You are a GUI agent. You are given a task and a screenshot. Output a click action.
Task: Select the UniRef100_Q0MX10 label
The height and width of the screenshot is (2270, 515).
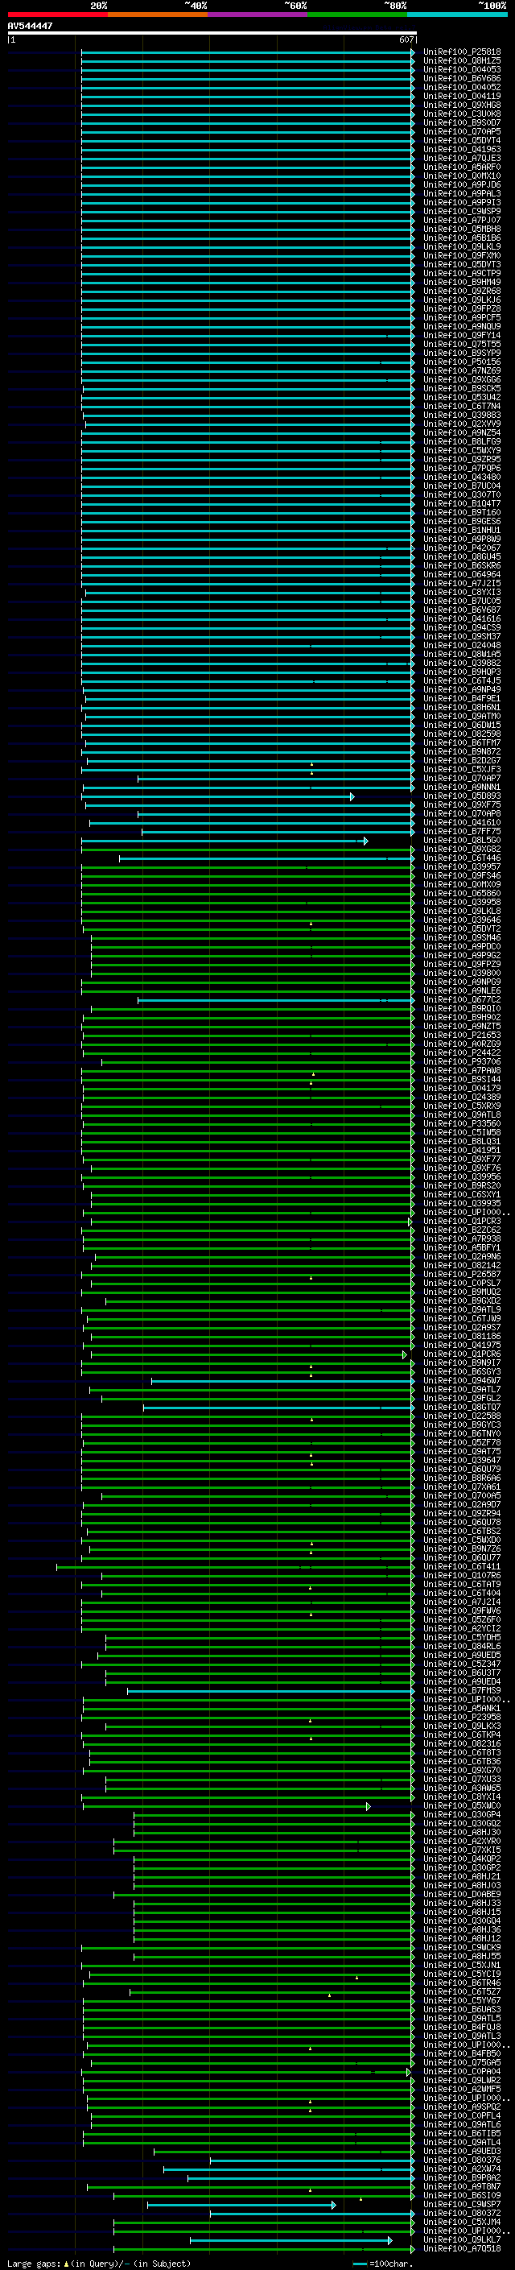(x=462, y=176)
